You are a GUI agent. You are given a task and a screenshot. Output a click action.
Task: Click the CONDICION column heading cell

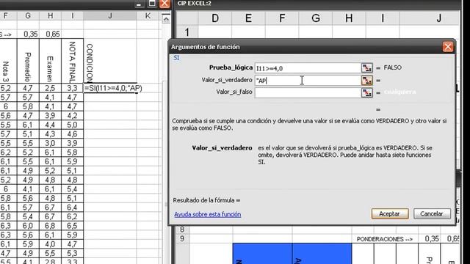click(110, 61)
